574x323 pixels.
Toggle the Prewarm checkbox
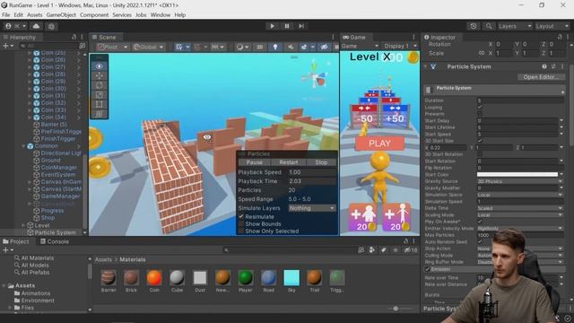point(480,114)
